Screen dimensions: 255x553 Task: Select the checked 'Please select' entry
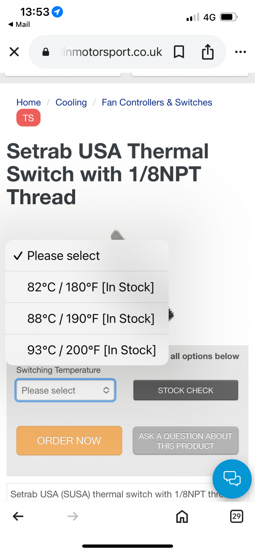tap(63, 256)
